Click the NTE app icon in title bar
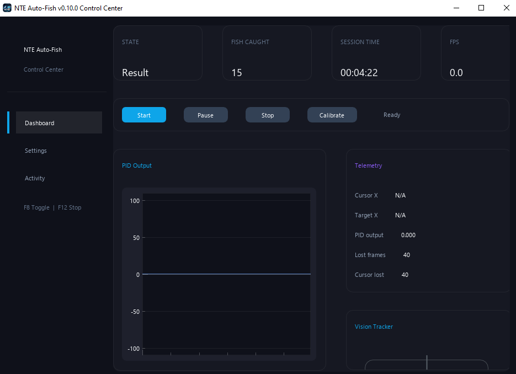Screen dimensions: 516x374 (x=7, y=8)
